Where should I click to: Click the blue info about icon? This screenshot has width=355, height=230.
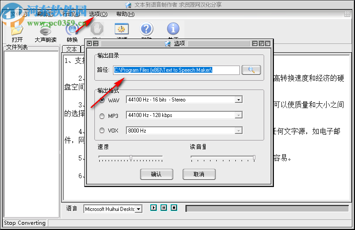[173, 29]
